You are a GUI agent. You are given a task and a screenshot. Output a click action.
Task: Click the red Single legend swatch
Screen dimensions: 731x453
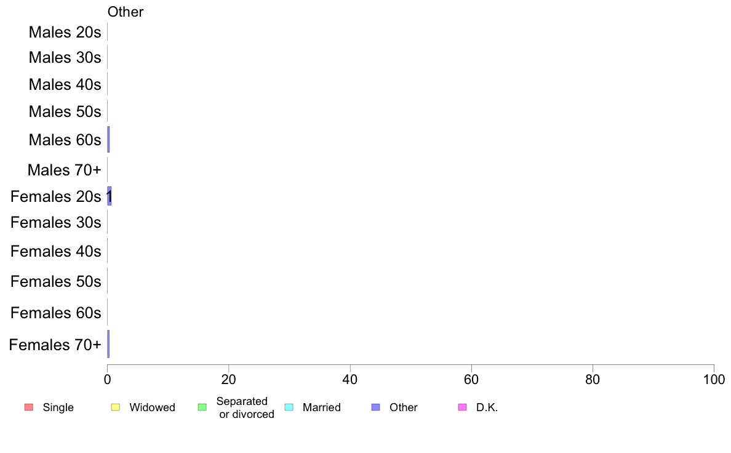pos(29,407)
